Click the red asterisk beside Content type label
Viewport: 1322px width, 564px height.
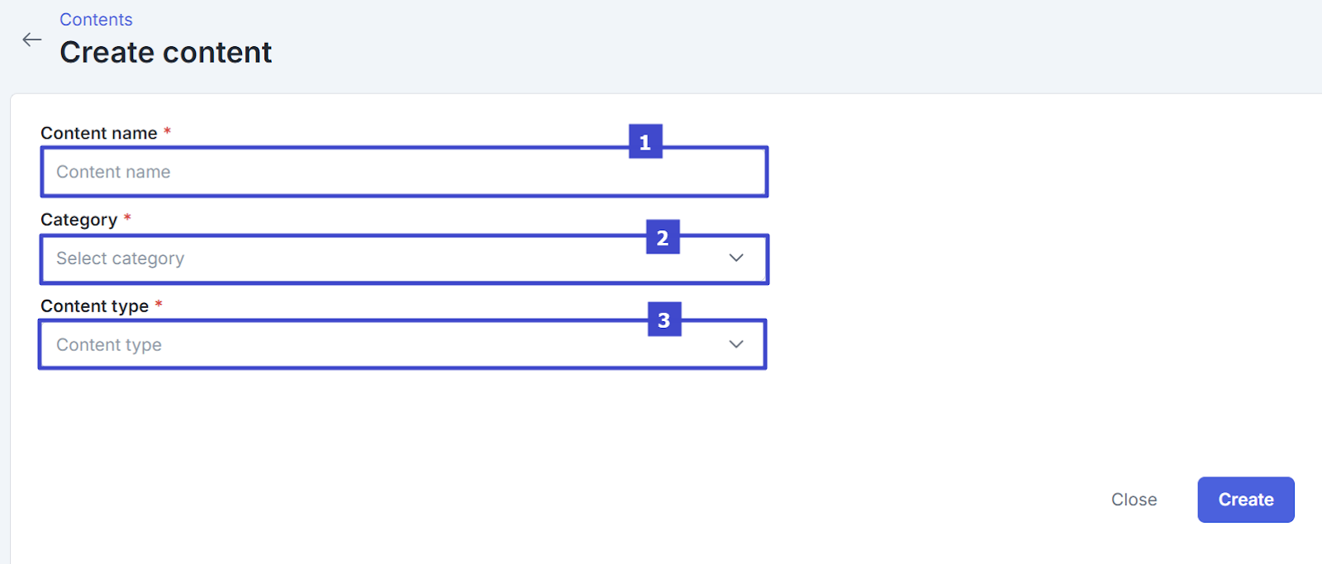tap(159, 305)
